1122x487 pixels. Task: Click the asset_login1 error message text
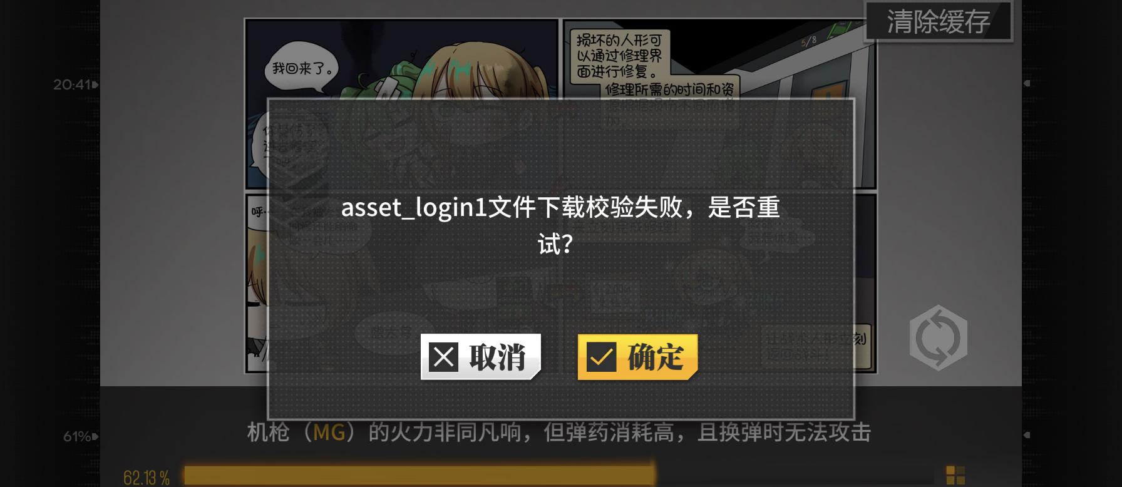tap(560, 225)
